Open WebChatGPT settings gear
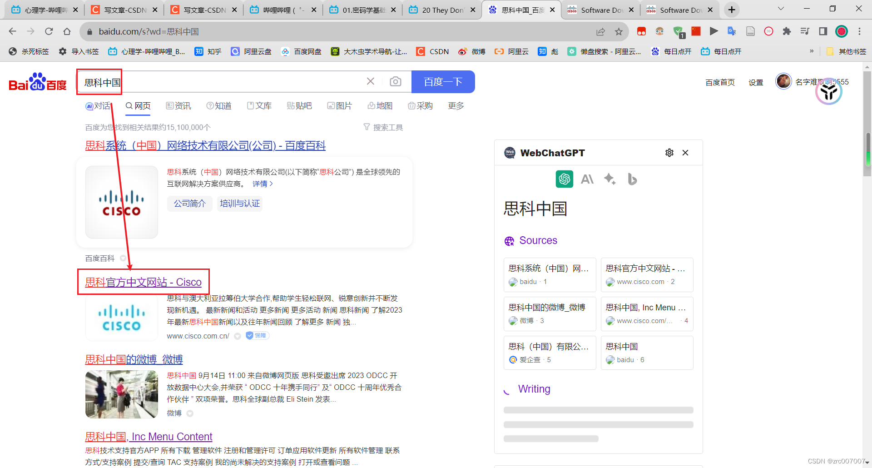This screenshot has height=468, width=872. click(x=669, y=153)
